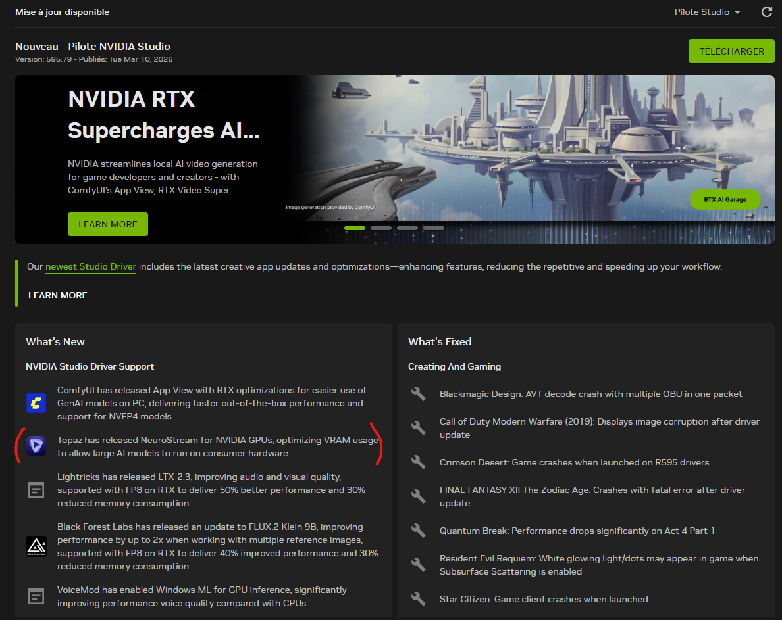
Task: Click the VoiceMod article icon
Action: tap(36, 596)
